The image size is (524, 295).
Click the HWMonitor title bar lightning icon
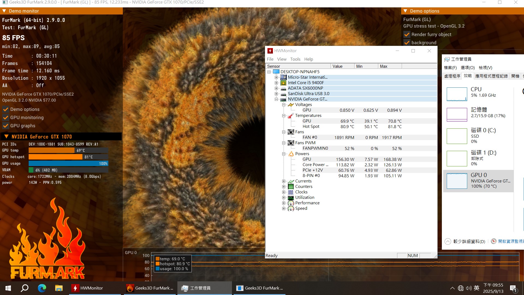(x=270, y=51)
